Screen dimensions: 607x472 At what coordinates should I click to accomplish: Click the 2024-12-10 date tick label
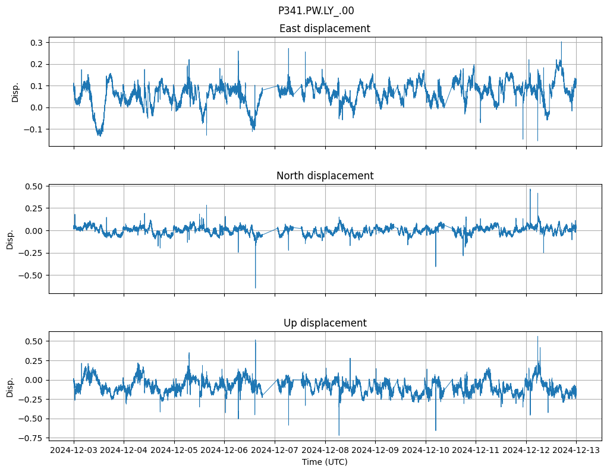tap(426, 451)
